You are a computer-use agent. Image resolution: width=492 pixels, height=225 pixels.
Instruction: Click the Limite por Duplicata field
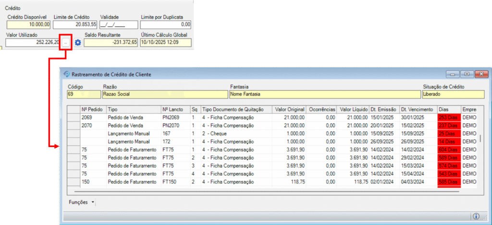point(165,24)
